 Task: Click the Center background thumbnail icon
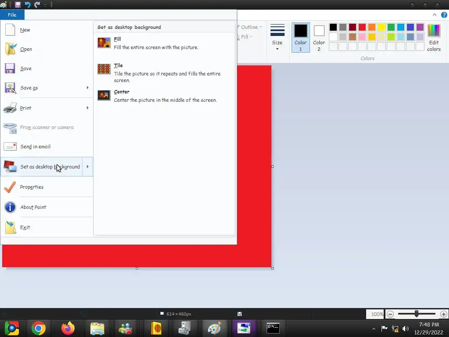coord(104,95)
